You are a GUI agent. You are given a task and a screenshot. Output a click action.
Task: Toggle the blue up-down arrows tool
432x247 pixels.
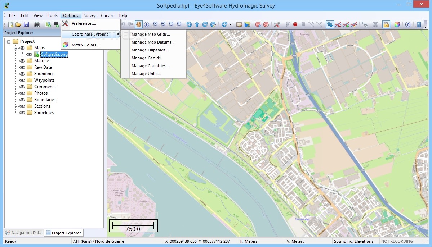[x=330, y=24]
